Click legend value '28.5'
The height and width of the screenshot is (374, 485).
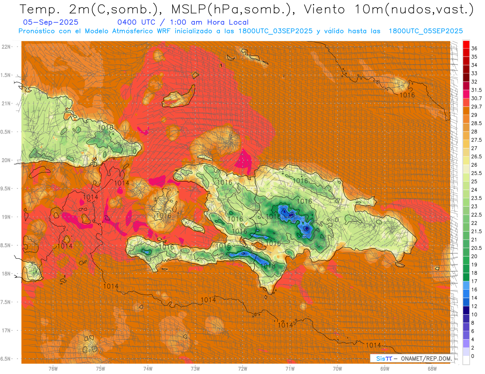(x=477, y=123)
